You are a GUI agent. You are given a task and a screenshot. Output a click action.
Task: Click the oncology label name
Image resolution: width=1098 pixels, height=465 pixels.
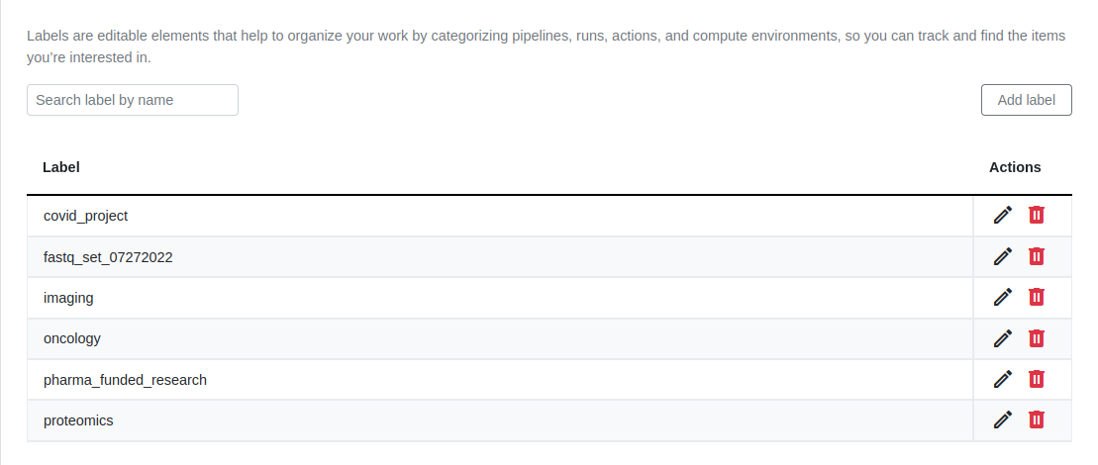[x=72, y=338]
